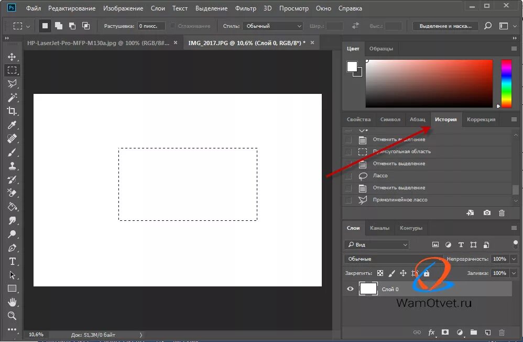Select the Brush tool
This screenshot has height=342, width=523.
12,152
